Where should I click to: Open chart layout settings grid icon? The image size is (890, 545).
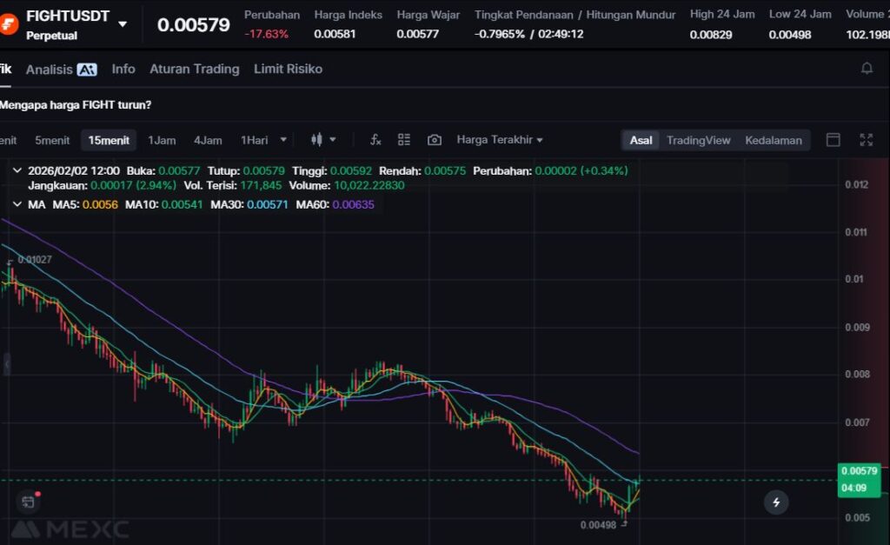pos(404,140)
